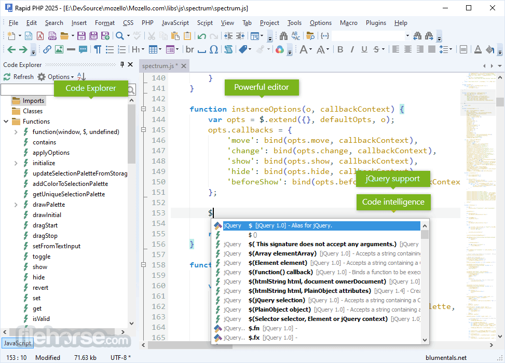
Task: Click the Replace AB-AC icon
Action: pos(295,36)
